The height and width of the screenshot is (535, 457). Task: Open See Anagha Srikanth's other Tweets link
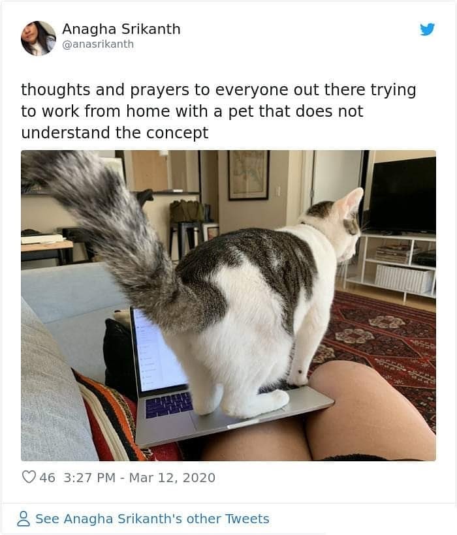point(152,519)
